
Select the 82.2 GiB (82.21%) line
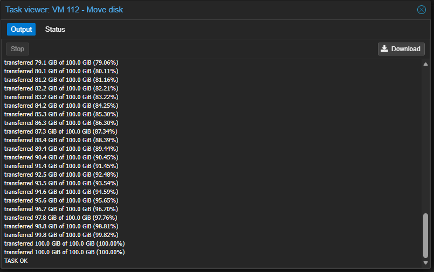tap(61, 88)
